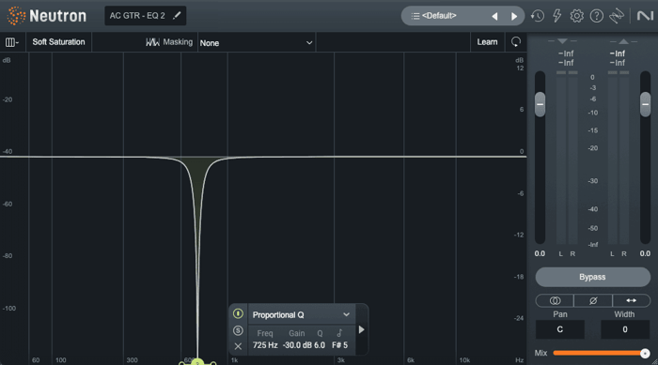Open the help question mark icon
658x365 pixels.
[x=596, y=16]
